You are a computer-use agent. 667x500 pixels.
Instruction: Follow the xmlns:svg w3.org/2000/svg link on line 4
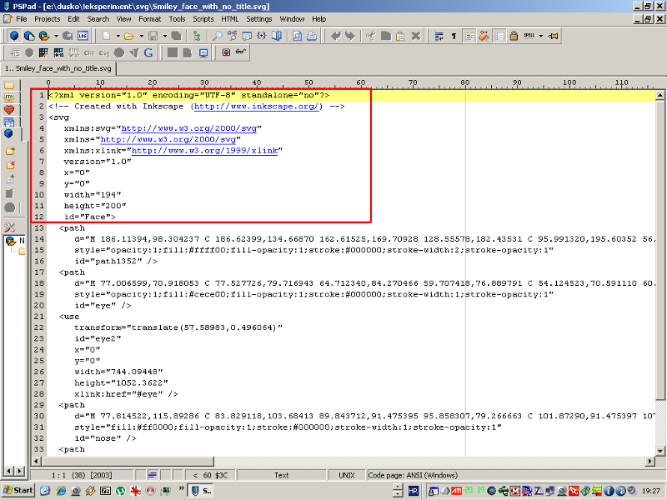(189, 128)
